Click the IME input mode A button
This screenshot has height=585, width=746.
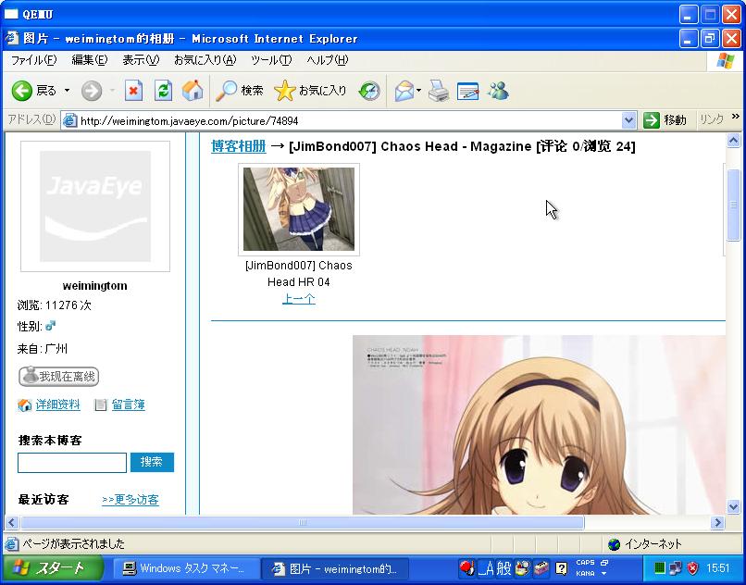click(x=486, y=567)
